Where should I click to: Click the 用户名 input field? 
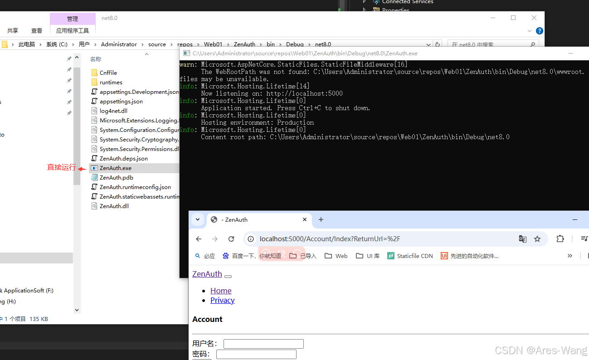coord(263,344)
